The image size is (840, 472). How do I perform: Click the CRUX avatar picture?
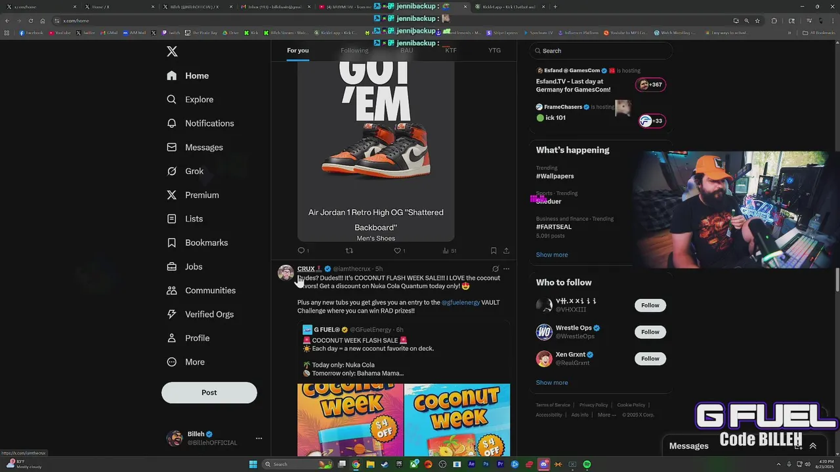tap(285, 273)
